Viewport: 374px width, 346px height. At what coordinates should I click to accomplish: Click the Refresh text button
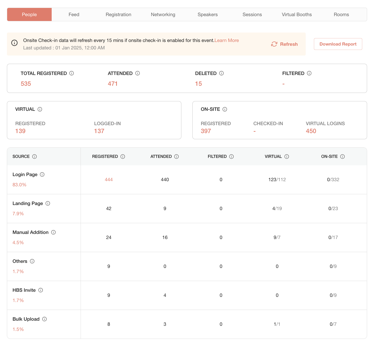coord(289,44)
